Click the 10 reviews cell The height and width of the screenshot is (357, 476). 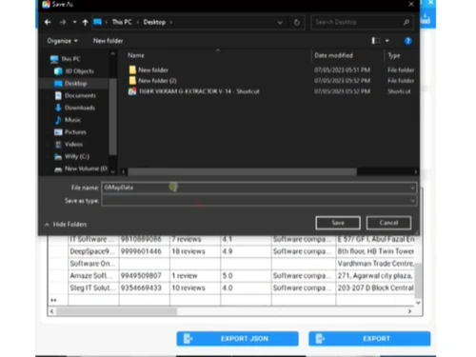195,288
